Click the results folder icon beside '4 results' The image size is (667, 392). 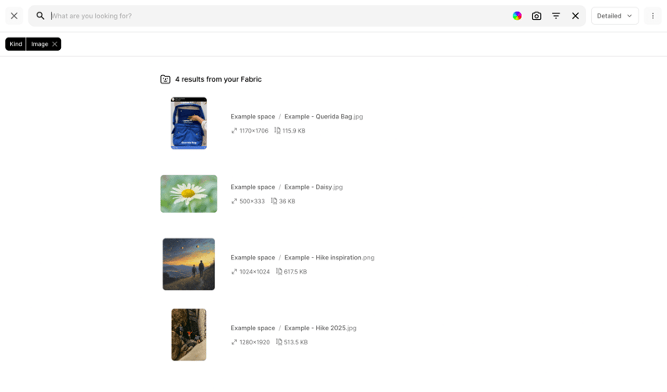[165, 79]
